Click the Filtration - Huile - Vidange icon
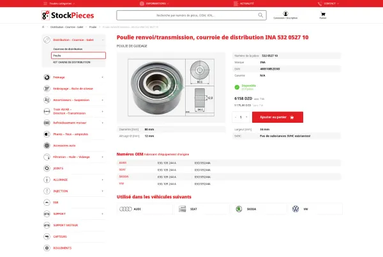Viewport: 383px width, 257px height. (47, 157)
